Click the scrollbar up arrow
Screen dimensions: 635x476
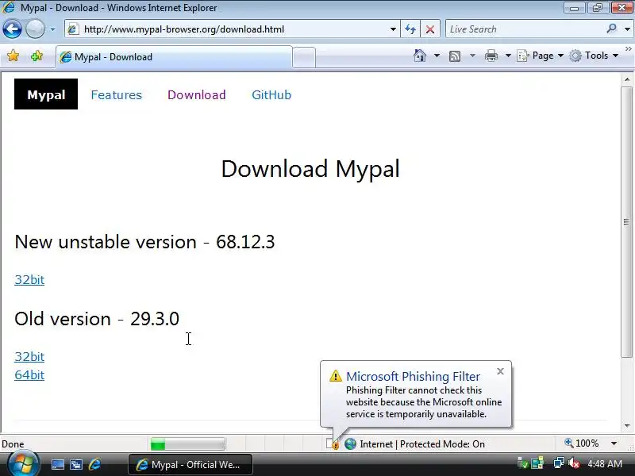(x=627, y=79)
